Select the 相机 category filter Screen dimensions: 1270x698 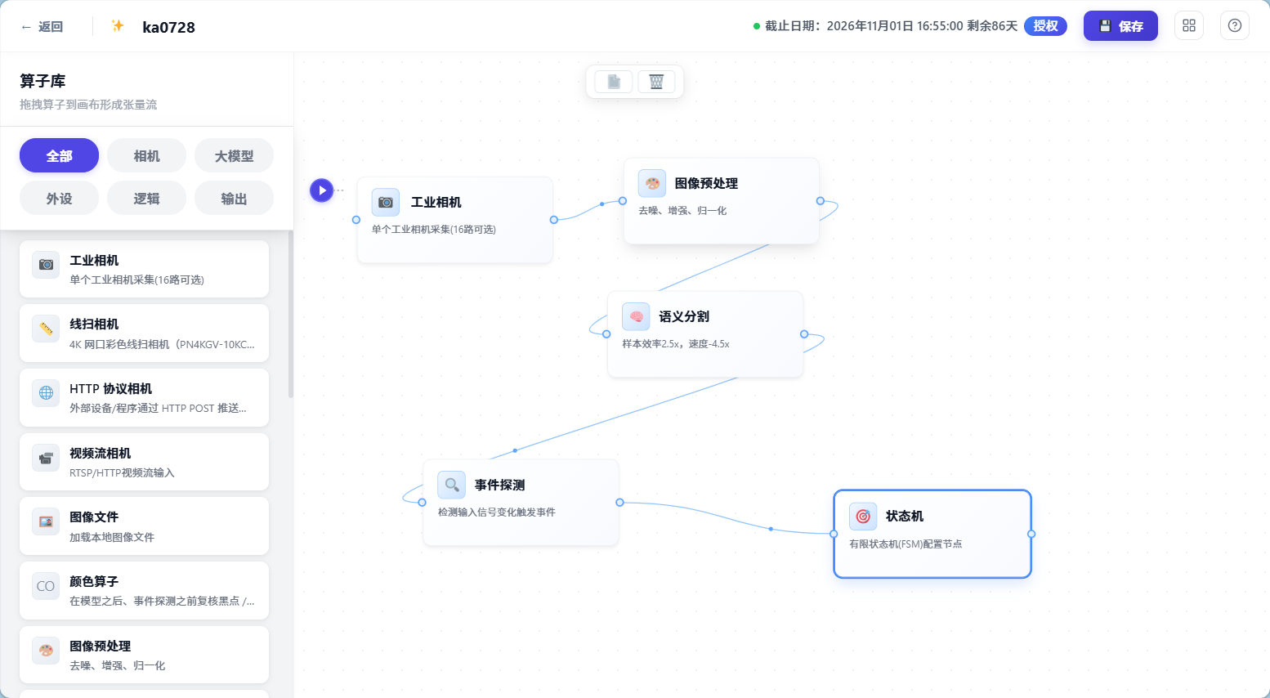point(146,155)
